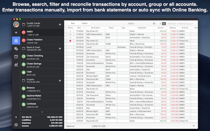Open the Reports chart icon in sidebar
Viewport: 210px width, 131px height.
tap(16, 65)
